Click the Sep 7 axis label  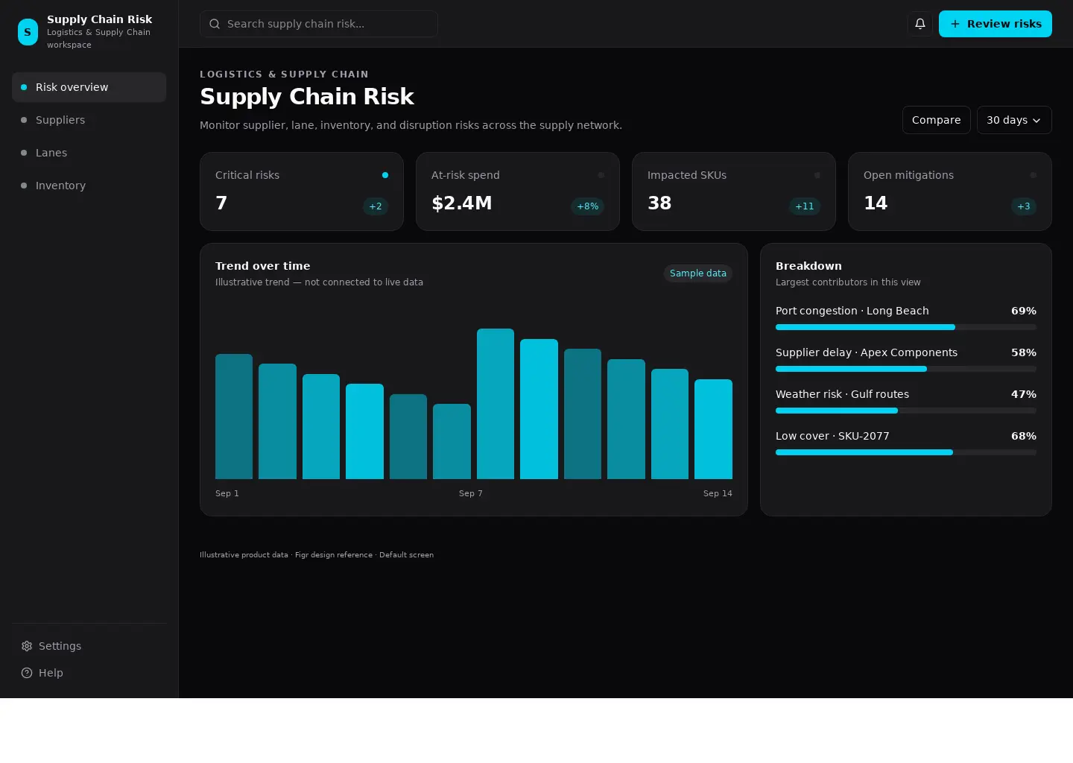click(471, 493)
